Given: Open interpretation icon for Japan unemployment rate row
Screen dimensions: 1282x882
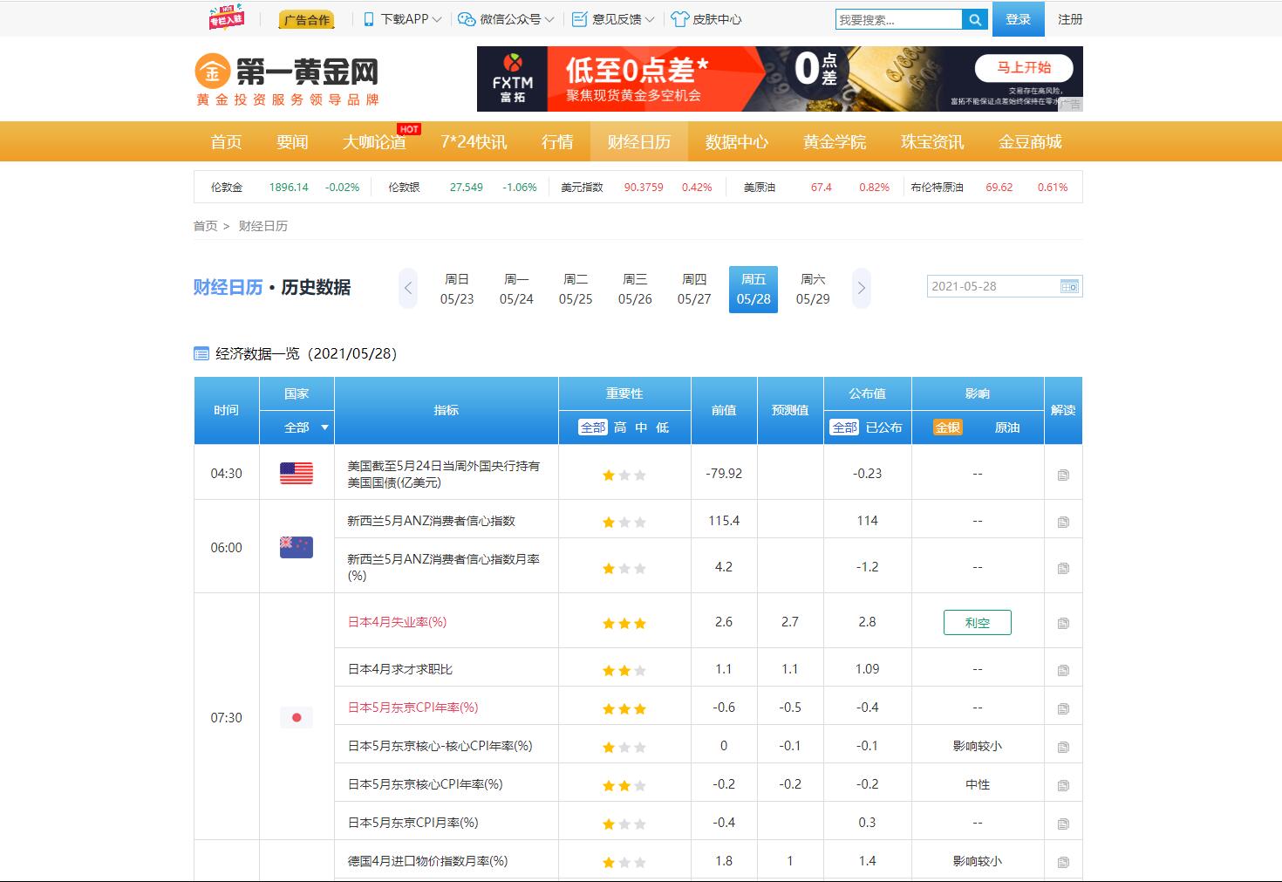Looking at the screenshot, I should [1062, 623].
